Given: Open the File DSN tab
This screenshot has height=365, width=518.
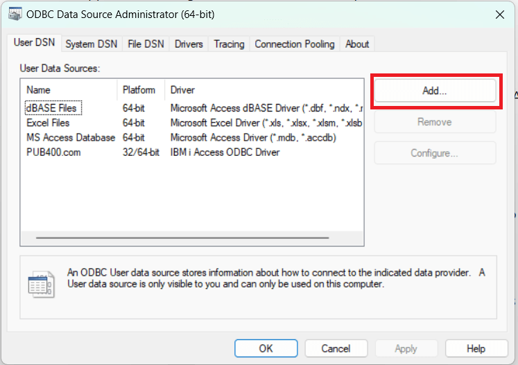Looking at the screenshot, I should tap(146, 44).
